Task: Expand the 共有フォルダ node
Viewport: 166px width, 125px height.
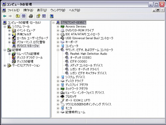Action: point(9,34)
